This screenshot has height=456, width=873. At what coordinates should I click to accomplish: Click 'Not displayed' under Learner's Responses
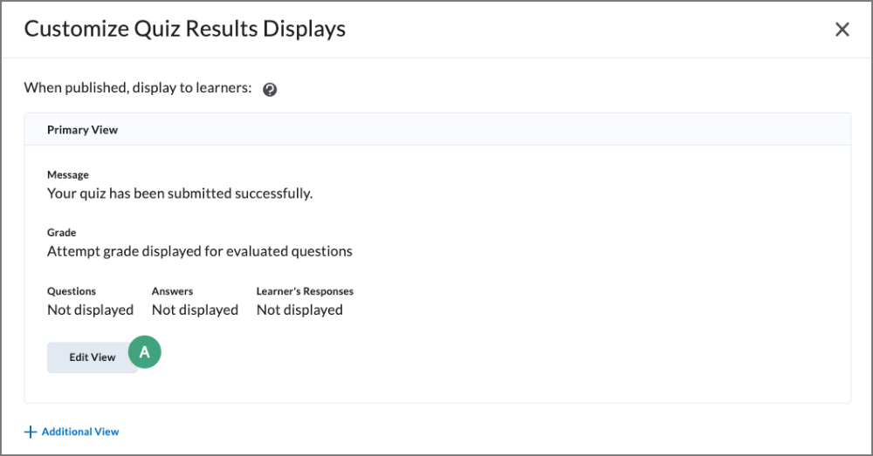click(299, 310)
